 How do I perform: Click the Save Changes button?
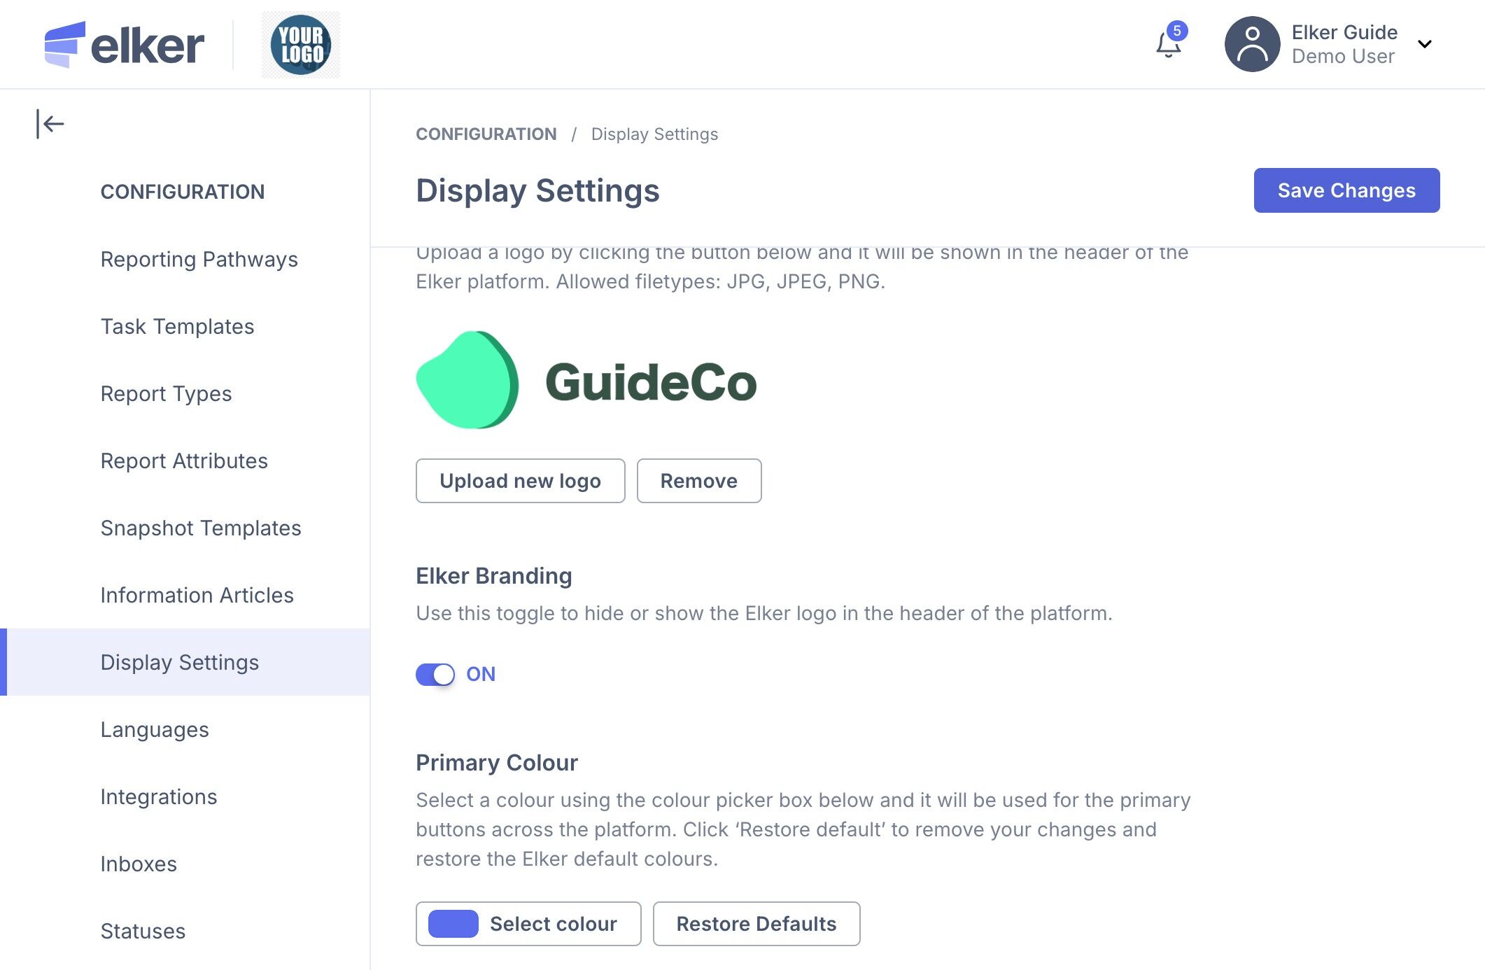[x=1346, y=190]
